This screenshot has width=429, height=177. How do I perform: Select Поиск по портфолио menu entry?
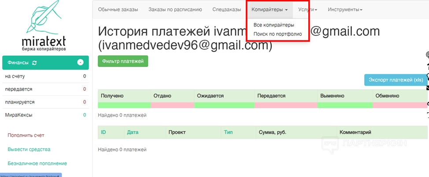pos(277,34)
